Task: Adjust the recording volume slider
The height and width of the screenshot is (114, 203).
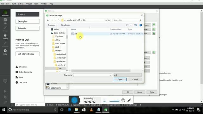Action: (114, 101)
